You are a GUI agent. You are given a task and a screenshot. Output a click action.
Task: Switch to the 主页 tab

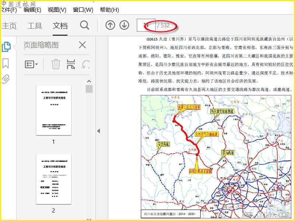coord(9,26)
